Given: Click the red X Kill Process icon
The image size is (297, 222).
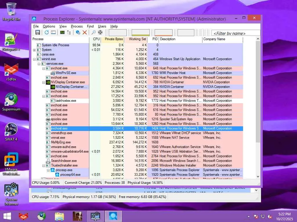Looking at the screenshot, I should [x=85, y=32].
